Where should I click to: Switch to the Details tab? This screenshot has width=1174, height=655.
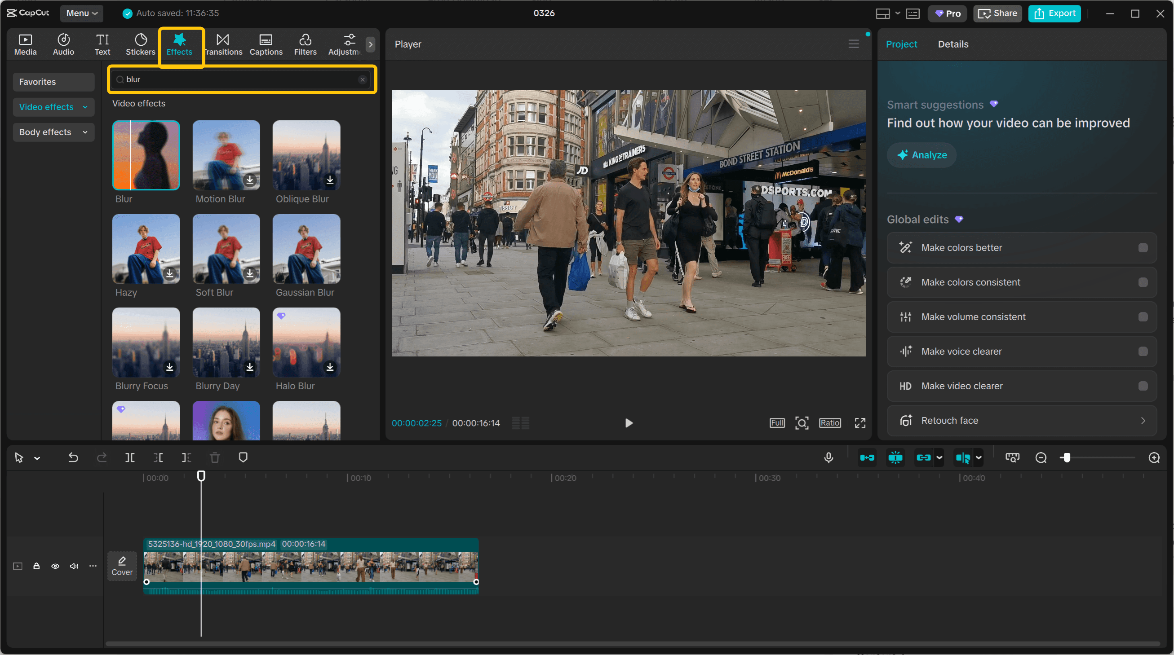point(953,44)
